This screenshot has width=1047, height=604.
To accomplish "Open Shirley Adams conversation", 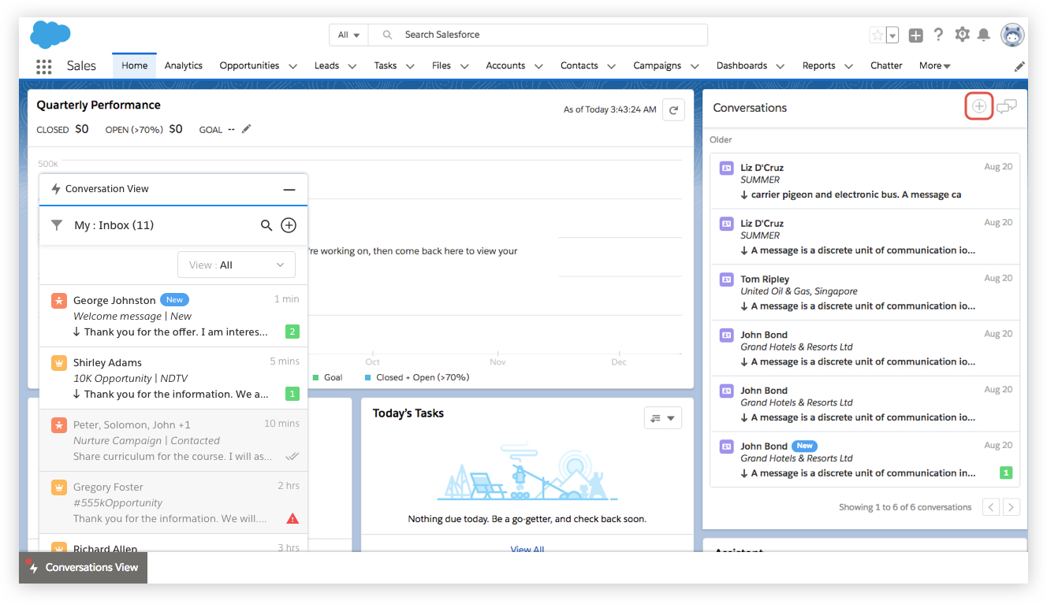I will point(173,378).
